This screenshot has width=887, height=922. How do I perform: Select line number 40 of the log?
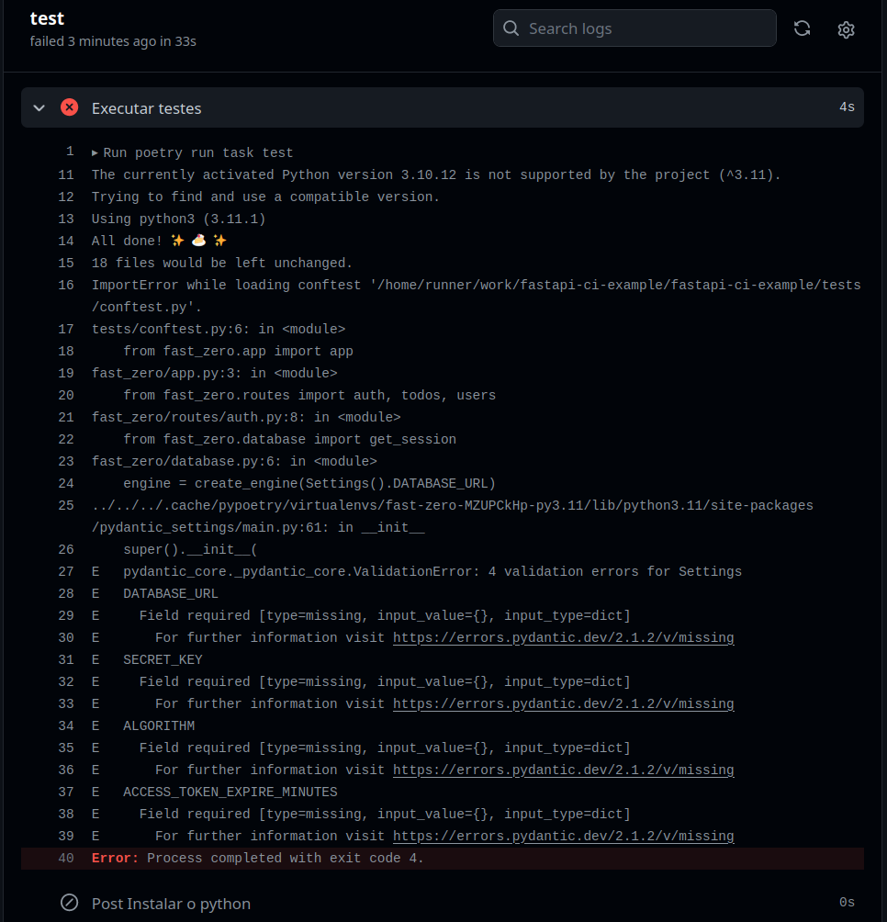click(x=65, y=858)
